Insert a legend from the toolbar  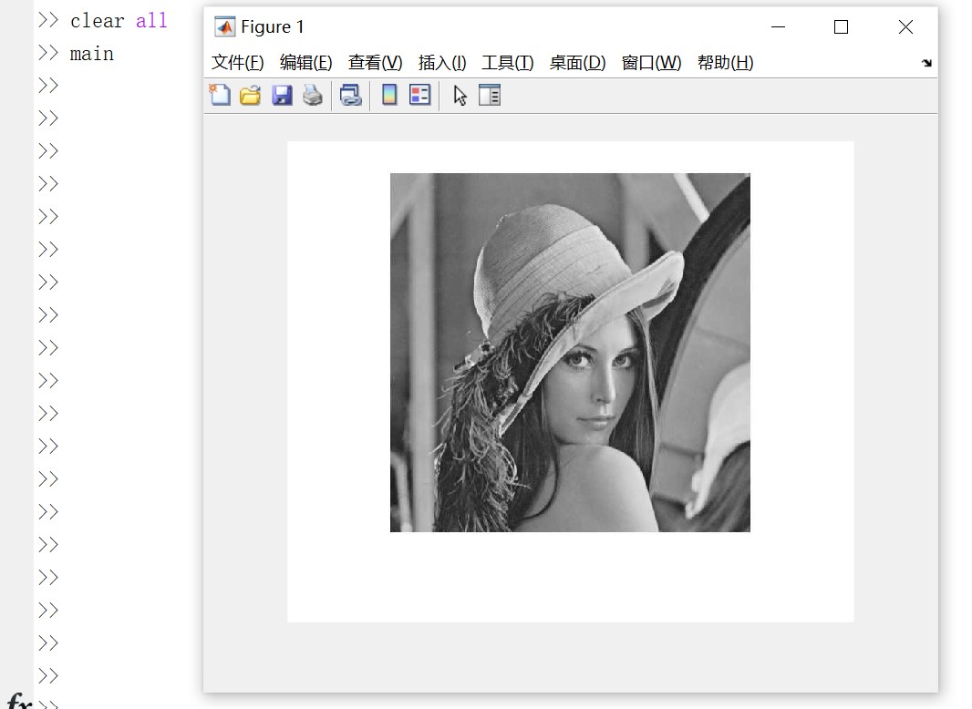pyautogui.click(x=420, y=95)
